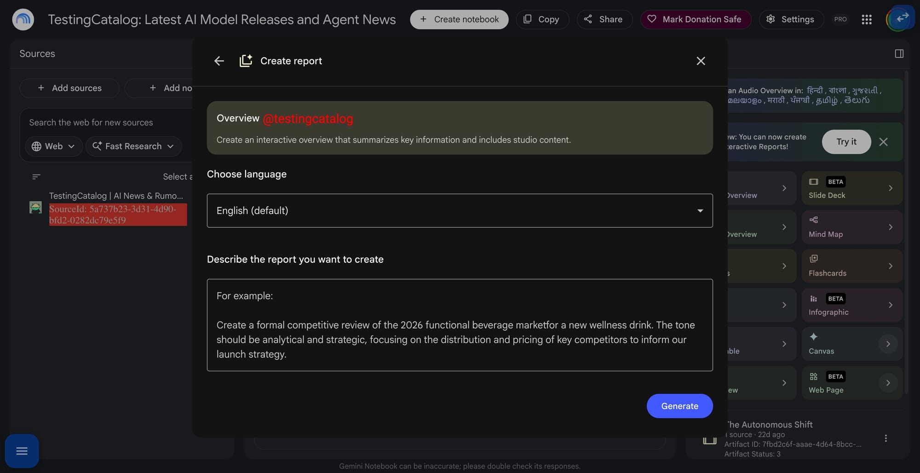The image size is (920, 473).
Task: Focus the report description text area
Action: 460,325
